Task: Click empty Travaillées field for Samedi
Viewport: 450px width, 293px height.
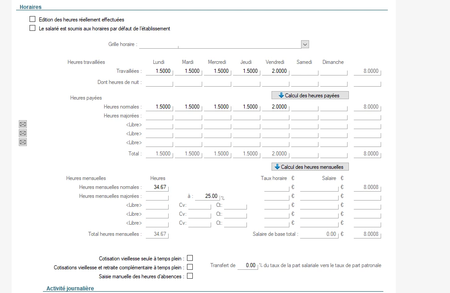Action: pos(305,71)
